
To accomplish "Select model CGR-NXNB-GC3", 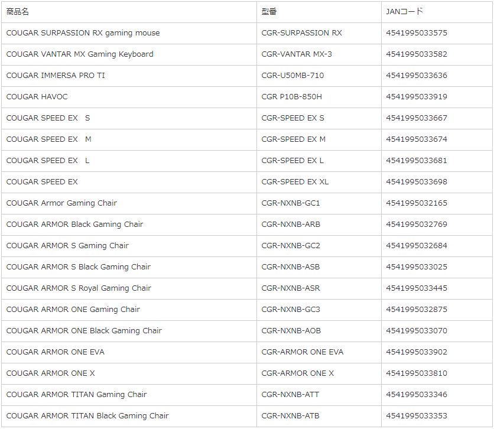I will (x=291, y=309).
